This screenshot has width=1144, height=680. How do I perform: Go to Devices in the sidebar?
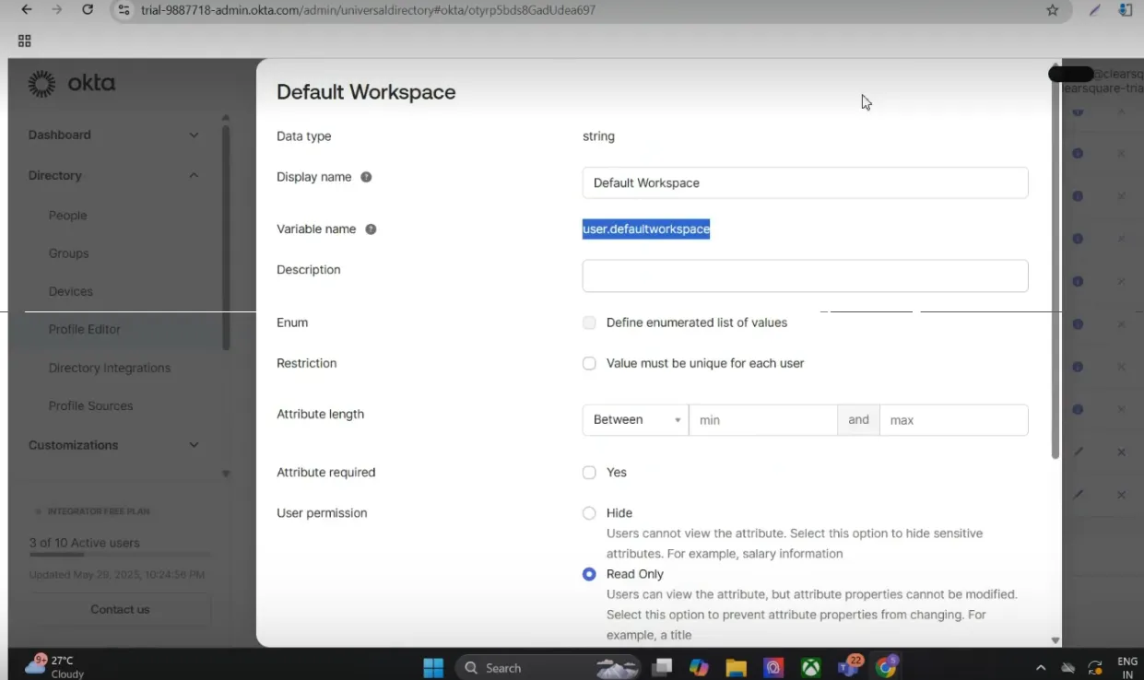coord(71,291)
